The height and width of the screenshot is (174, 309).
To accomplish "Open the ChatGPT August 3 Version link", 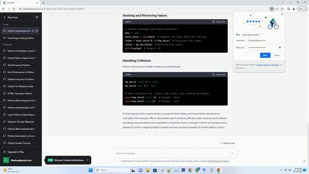I will tap(218, 161).
